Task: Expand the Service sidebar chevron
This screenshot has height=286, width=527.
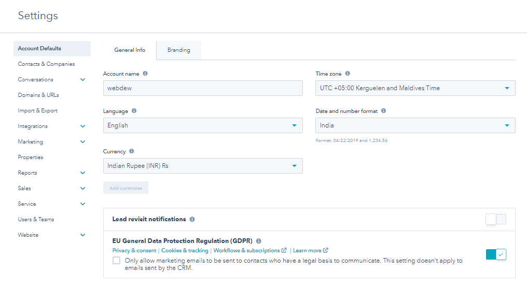Action: tap(82, 204)
